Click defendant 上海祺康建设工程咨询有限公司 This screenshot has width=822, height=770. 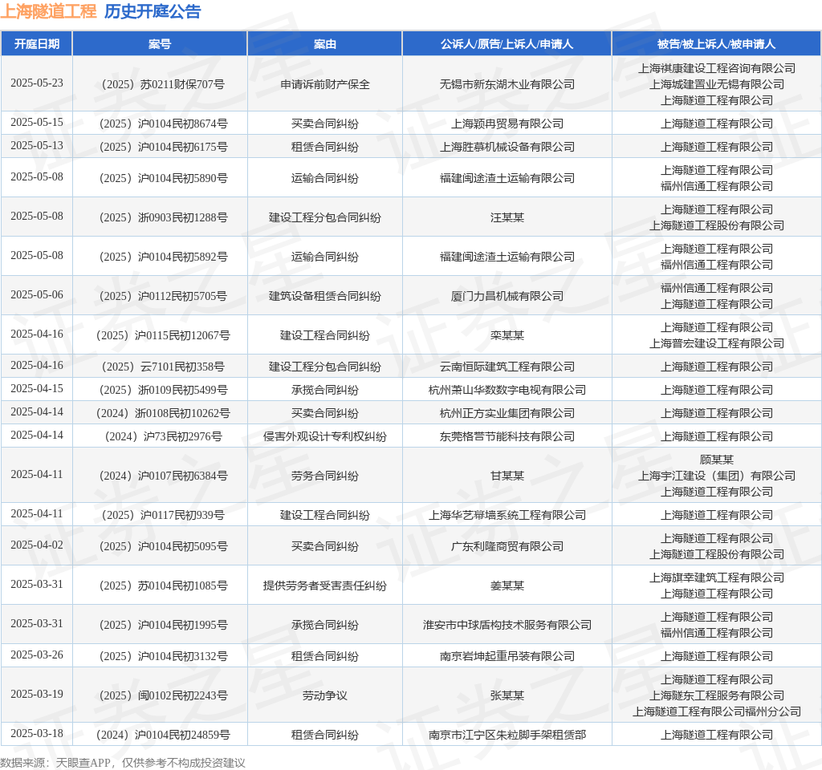point(717,68)
